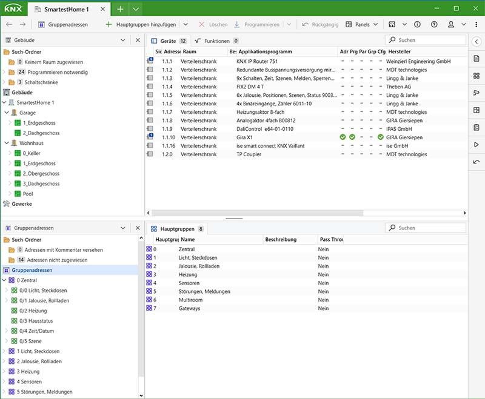
Task: Select the Multiroom main group row
Action: [306, 300]
